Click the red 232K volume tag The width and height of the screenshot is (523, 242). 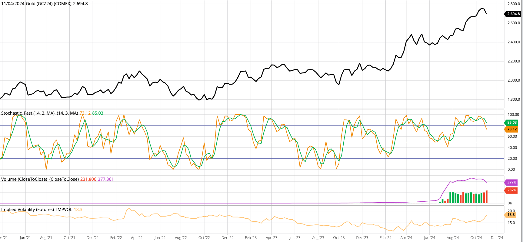511,190
